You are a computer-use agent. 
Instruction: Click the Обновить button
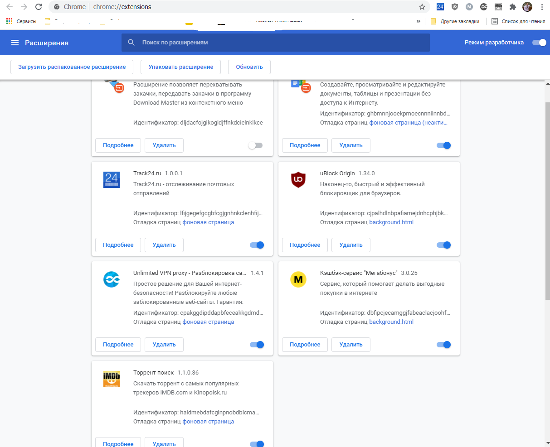point(249,67)
